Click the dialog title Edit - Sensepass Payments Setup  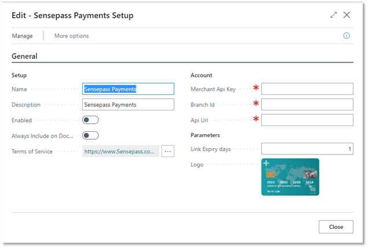(72, 16)
